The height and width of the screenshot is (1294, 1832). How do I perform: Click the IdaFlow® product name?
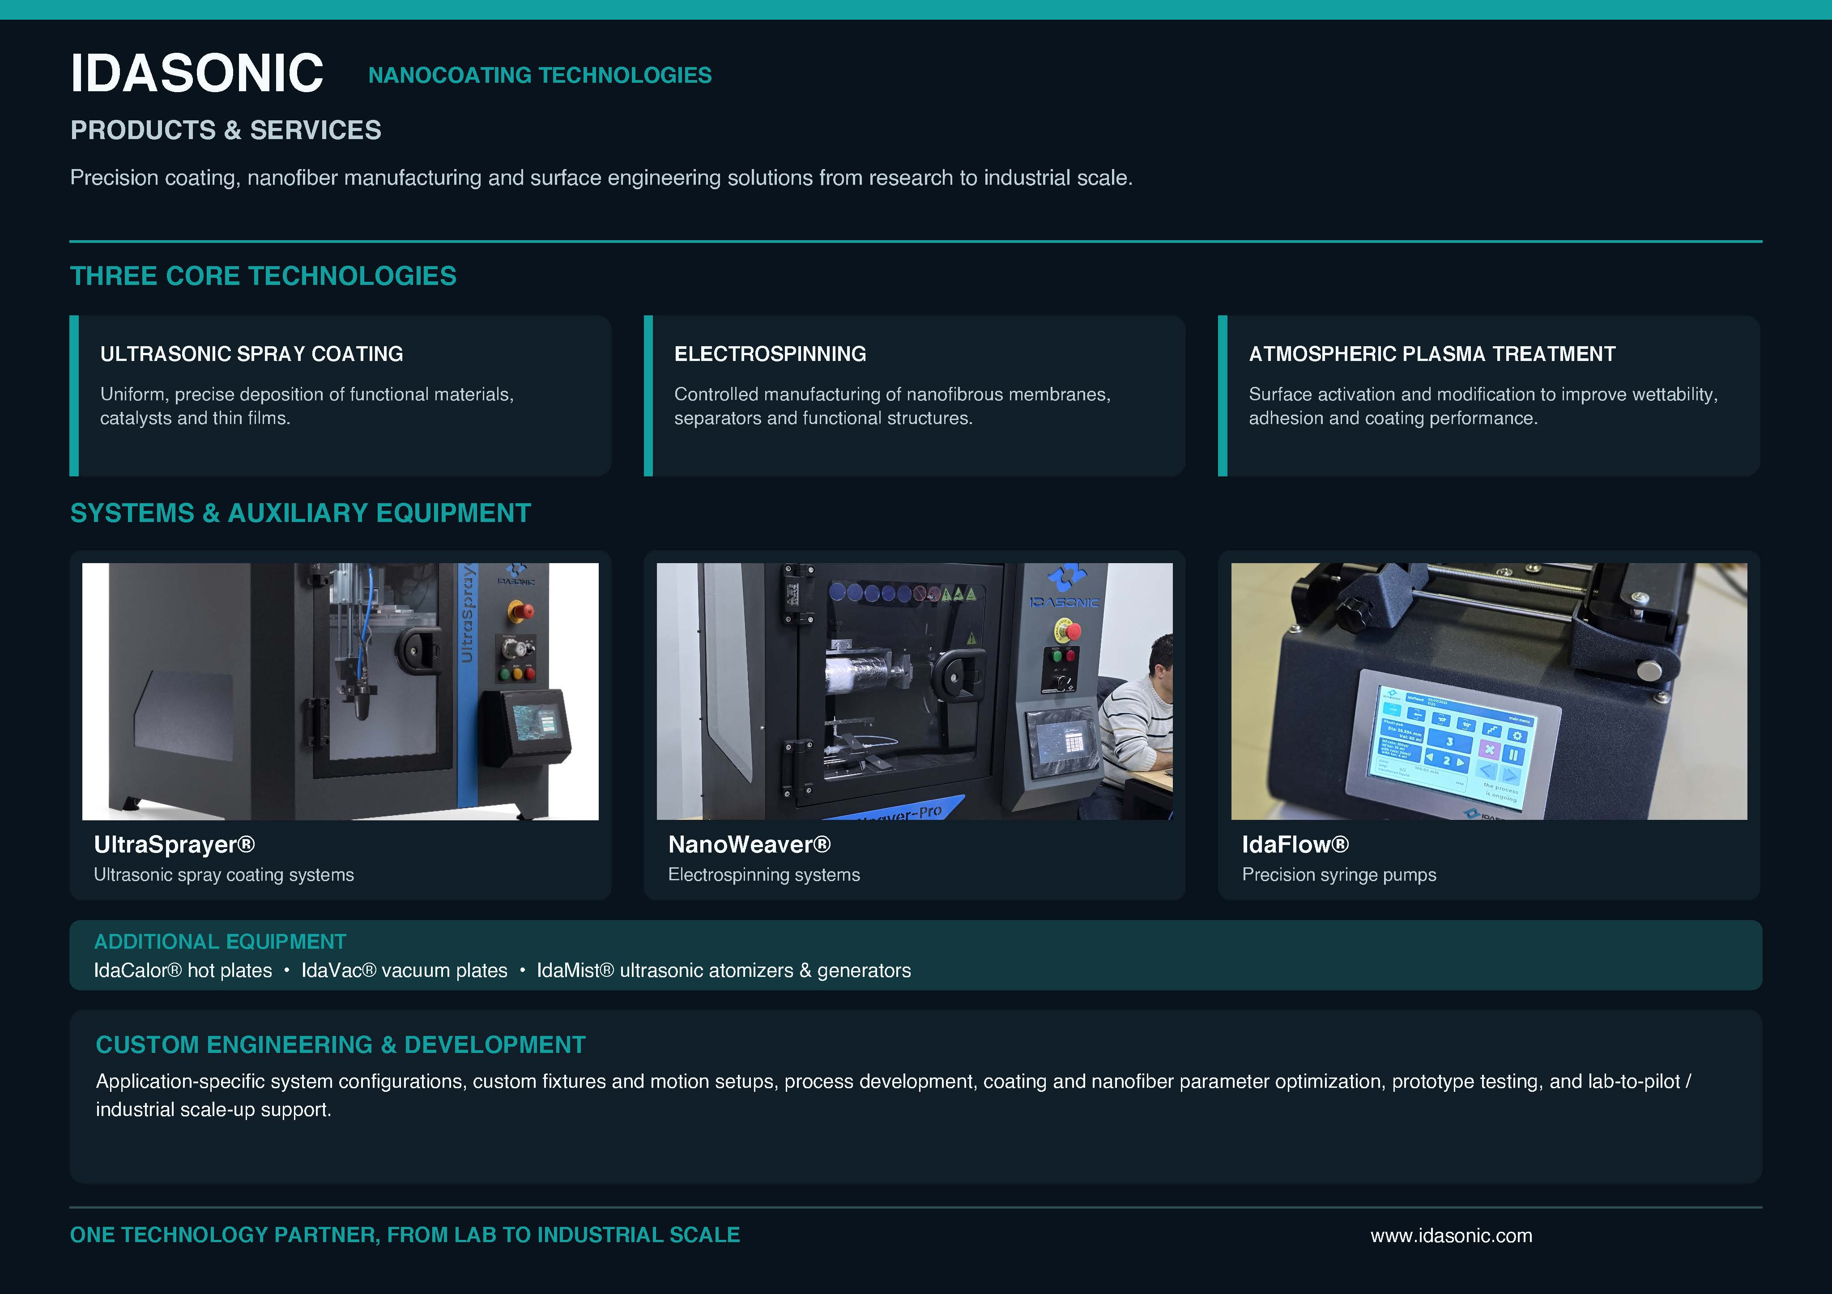click(1295, 844)
